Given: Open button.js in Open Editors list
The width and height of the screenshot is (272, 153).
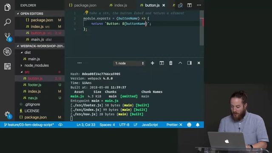Looking at the screenshot, I should point(40,33).
